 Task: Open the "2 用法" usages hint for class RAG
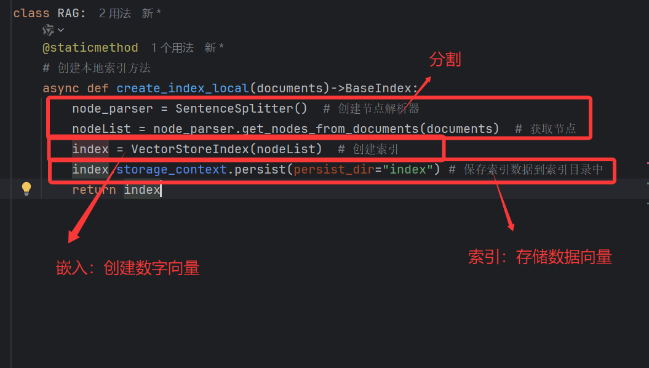tap(115, 14)
